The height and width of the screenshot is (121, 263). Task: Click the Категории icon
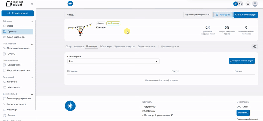pos(4,82)
